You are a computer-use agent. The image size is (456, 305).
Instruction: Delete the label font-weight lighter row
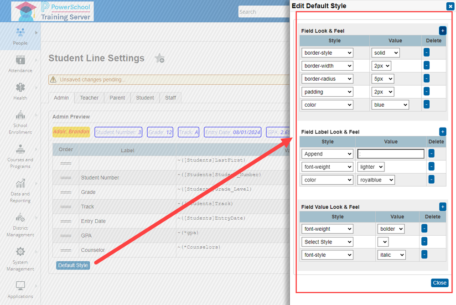click(431, 166)
